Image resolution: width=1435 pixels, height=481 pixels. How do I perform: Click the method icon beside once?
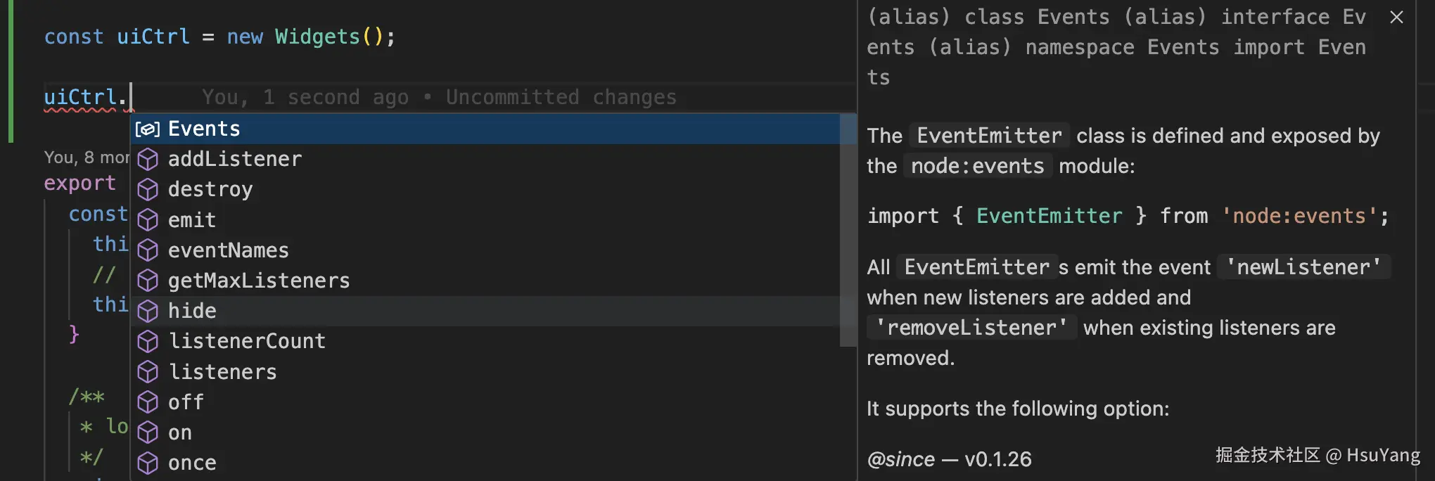click(148, 463)
